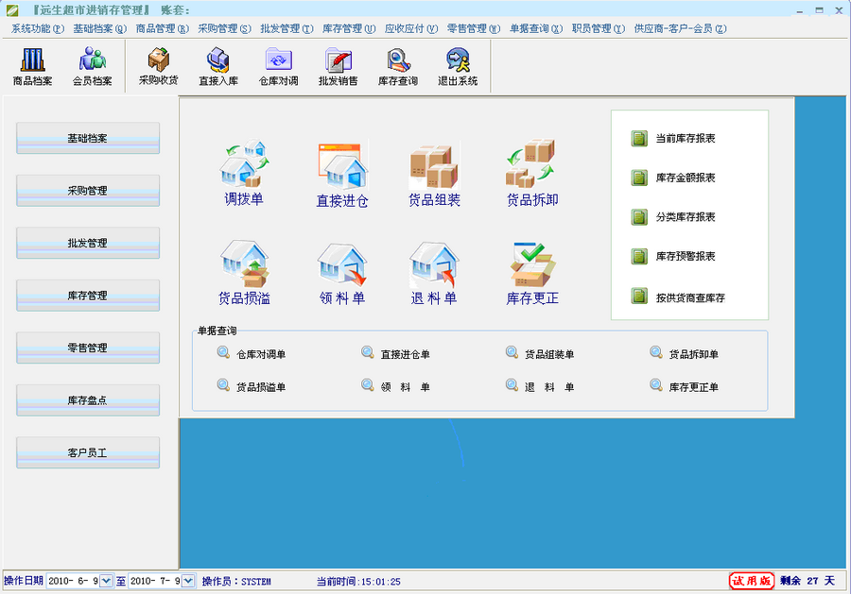This screenshot has width=851, height=594.
Task: Open 仓库对调 from the toolbar
Action: coord(277,66)
